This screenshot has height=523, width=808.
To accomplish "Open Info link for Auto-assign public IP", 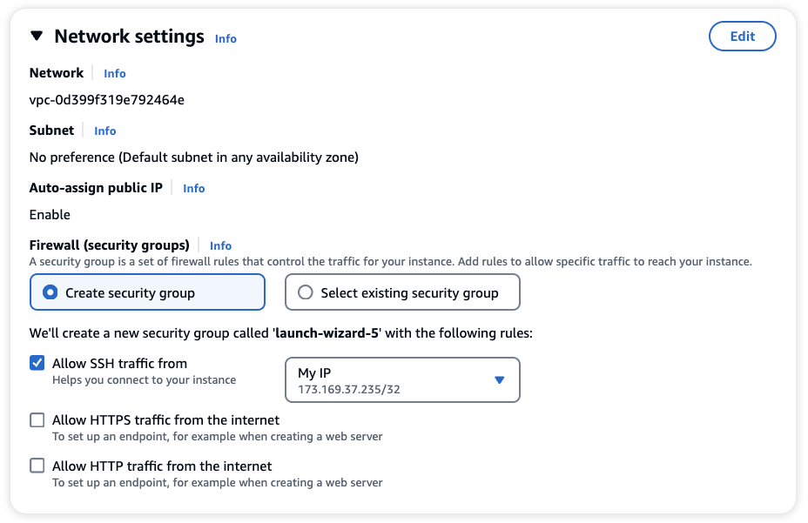I will coord(194,188).
